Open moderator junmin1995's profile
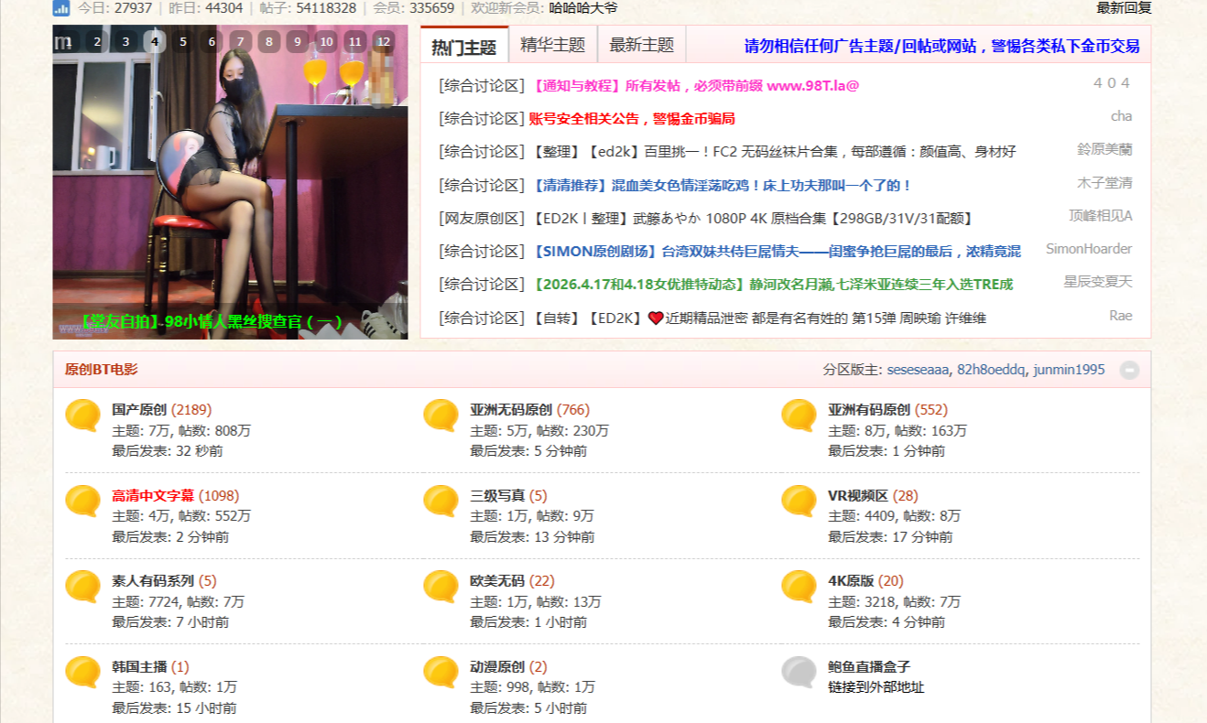 click(x=1069, y=370)
